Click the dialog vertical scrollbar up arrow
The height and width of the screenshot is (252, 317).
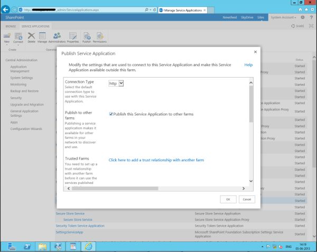click(x=251, y=82)
